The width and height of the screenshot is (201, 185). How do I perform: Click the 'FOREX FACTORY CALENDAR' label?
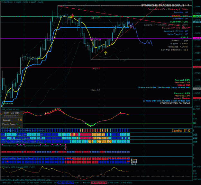pos(175,103)
